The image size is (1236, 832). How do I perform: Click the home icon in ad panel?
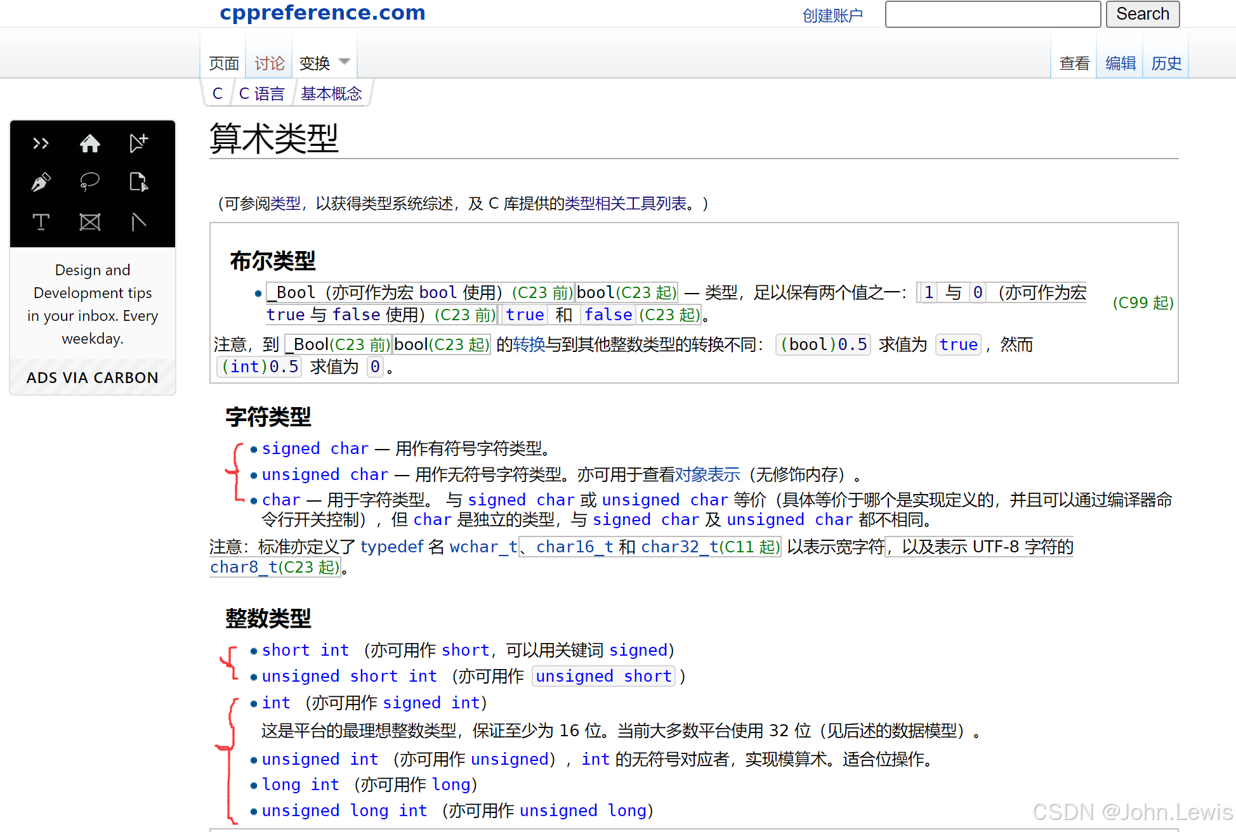tap(90, 143)
